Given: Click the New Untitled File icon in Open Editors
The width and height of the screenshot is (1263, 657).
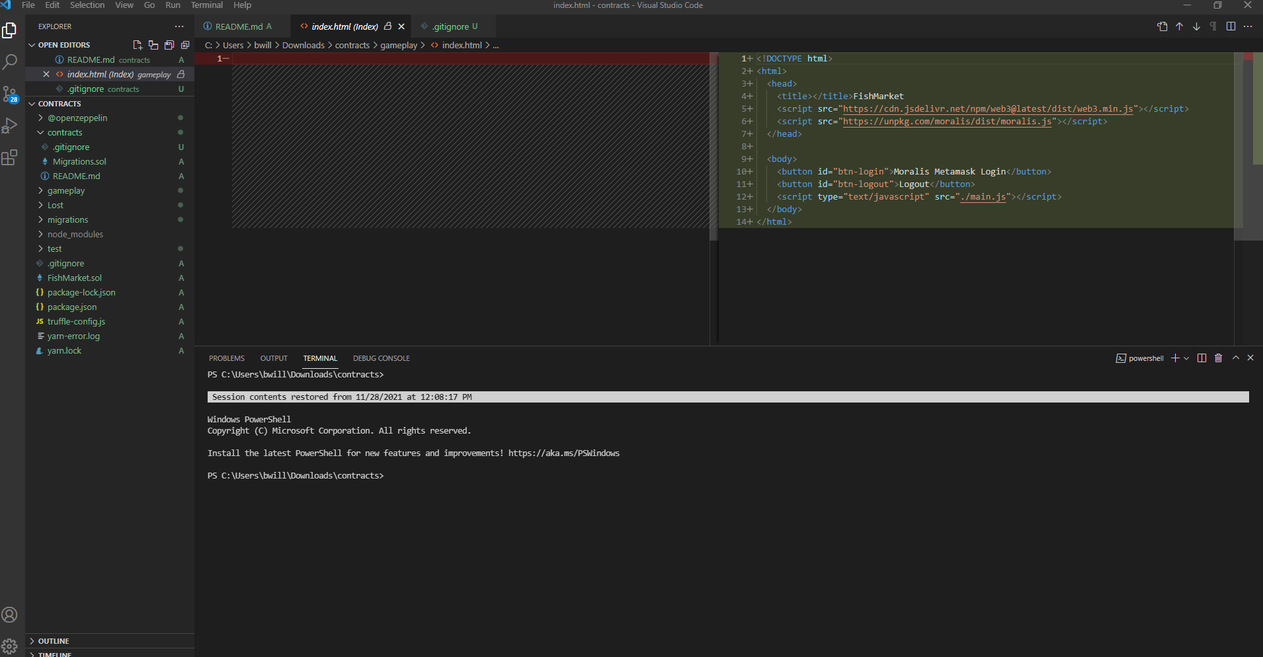Looking at the screenshot, I should pyautogui.click(x=138, y=45).
